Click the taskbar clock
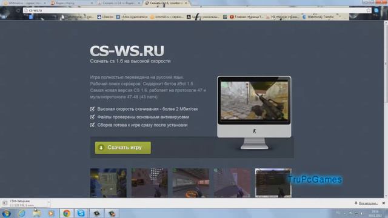This screenshot has width=388, height=218. click(375, 214)
